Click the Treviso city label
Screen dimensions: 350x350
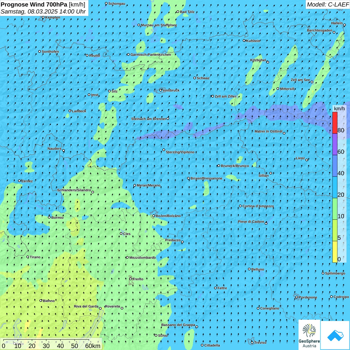tap(260, 342)
